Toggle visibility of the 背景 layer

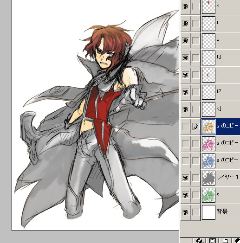point(185,212)
